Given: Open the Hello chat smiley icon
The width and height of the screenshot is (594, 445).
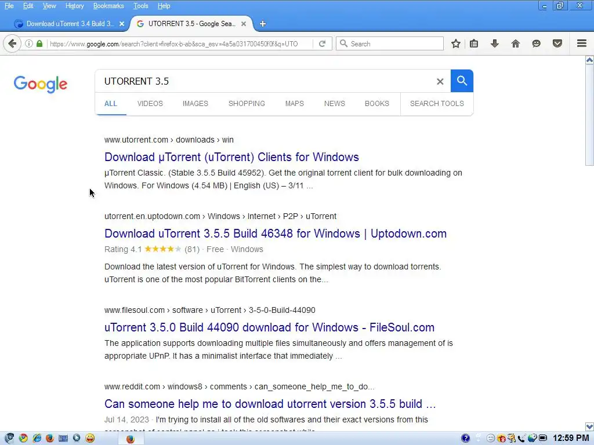Looking at the screenshot, I should 536,43.
